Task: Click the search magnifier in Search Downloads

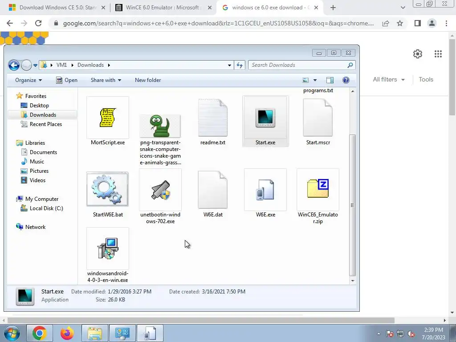Action: (x=350, y=65)
